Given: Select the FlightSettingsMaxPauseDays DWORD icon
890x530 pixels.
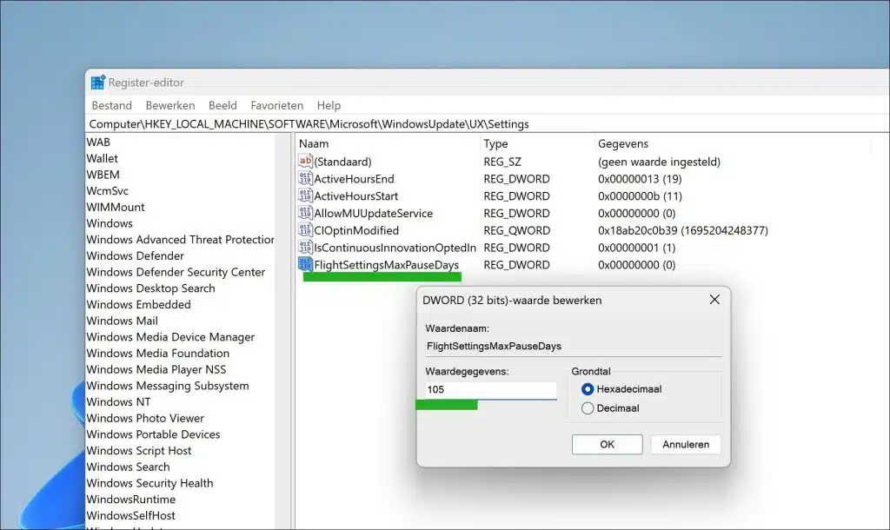Looking at the screenshot, I should pos(305,264).
